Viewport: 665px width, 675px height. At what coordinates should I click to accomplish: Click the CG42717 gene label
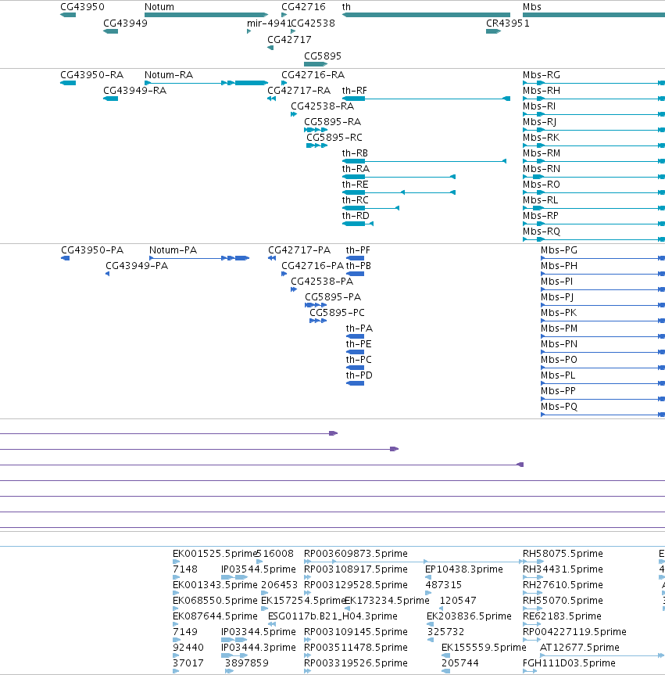[x=289, y=40]
